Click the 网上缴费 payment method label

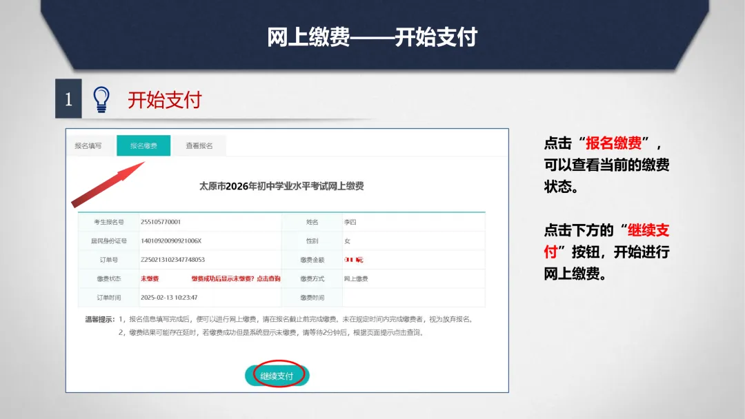(355, 278)
